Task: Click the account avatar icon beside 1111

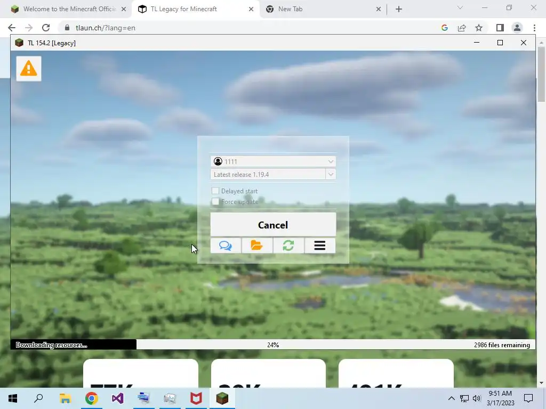Action: tap(218, 161)
